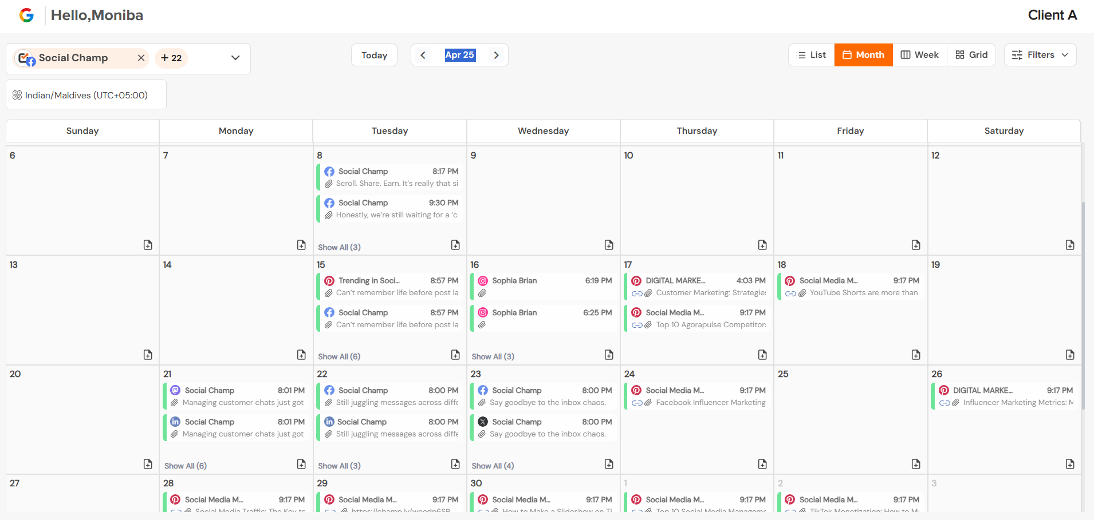Add new post on Wednesday 23
Screen dimensions: 1094x520
[x=609, y=464]
